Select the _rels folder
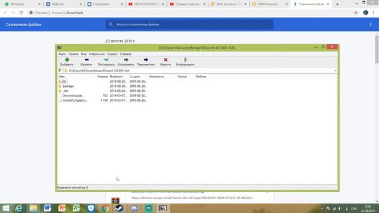The height and width of the screenshot is (213, 379). tap(63, 91)
